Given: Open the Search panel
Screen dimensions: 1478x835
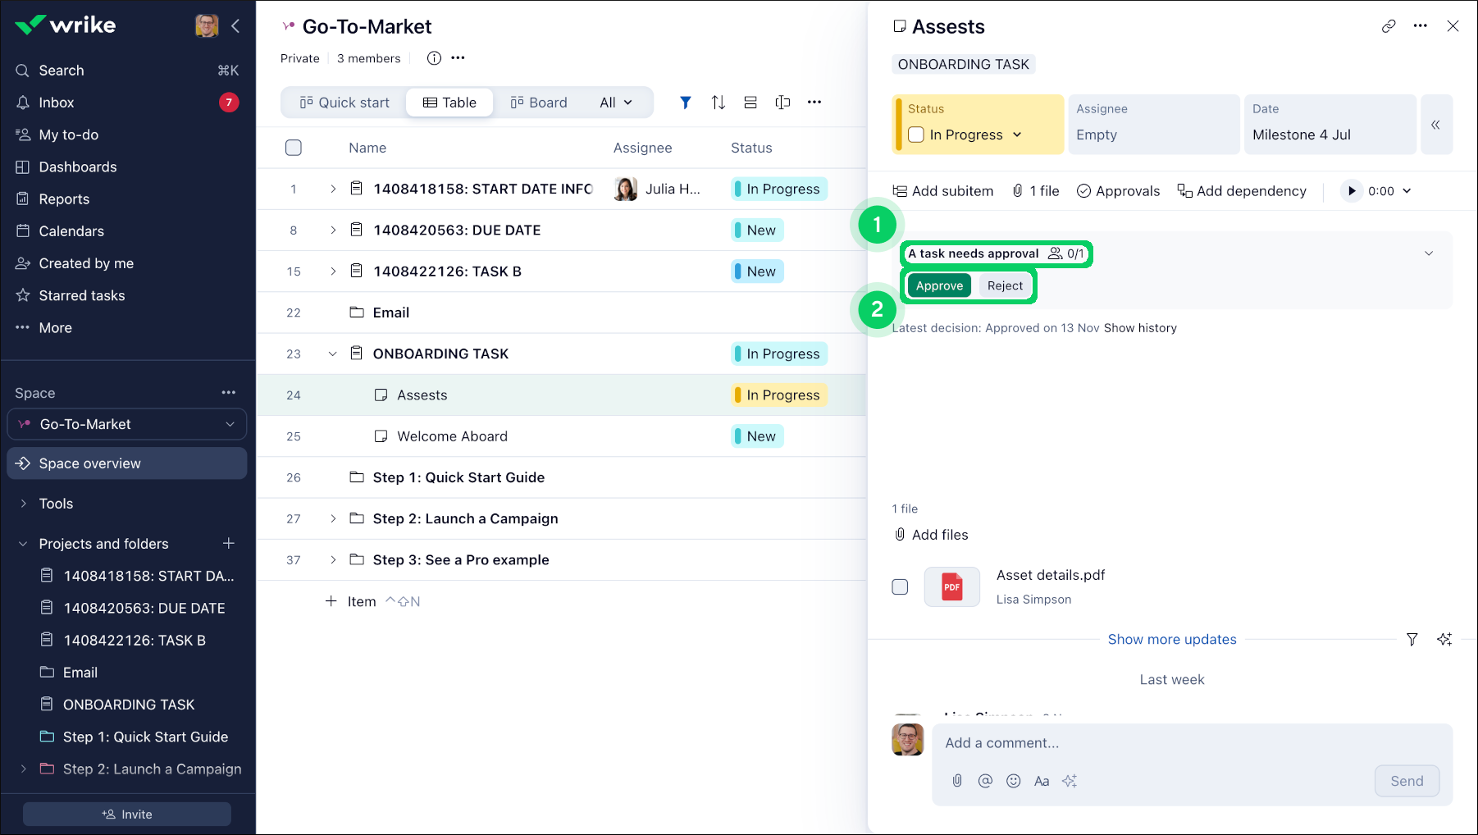Looking at the screenshot, I should coord(62,71).
